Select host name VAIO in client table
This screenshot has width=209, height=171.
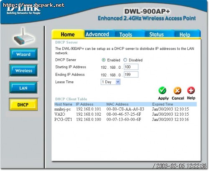pyautogui.click(x=60, y=114)
